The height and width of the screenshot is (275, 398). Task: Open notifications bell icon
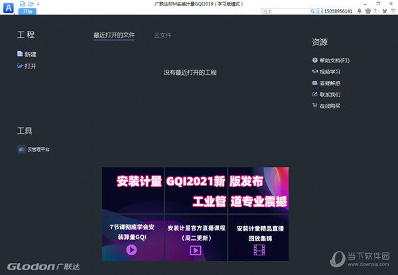point(359,11)
